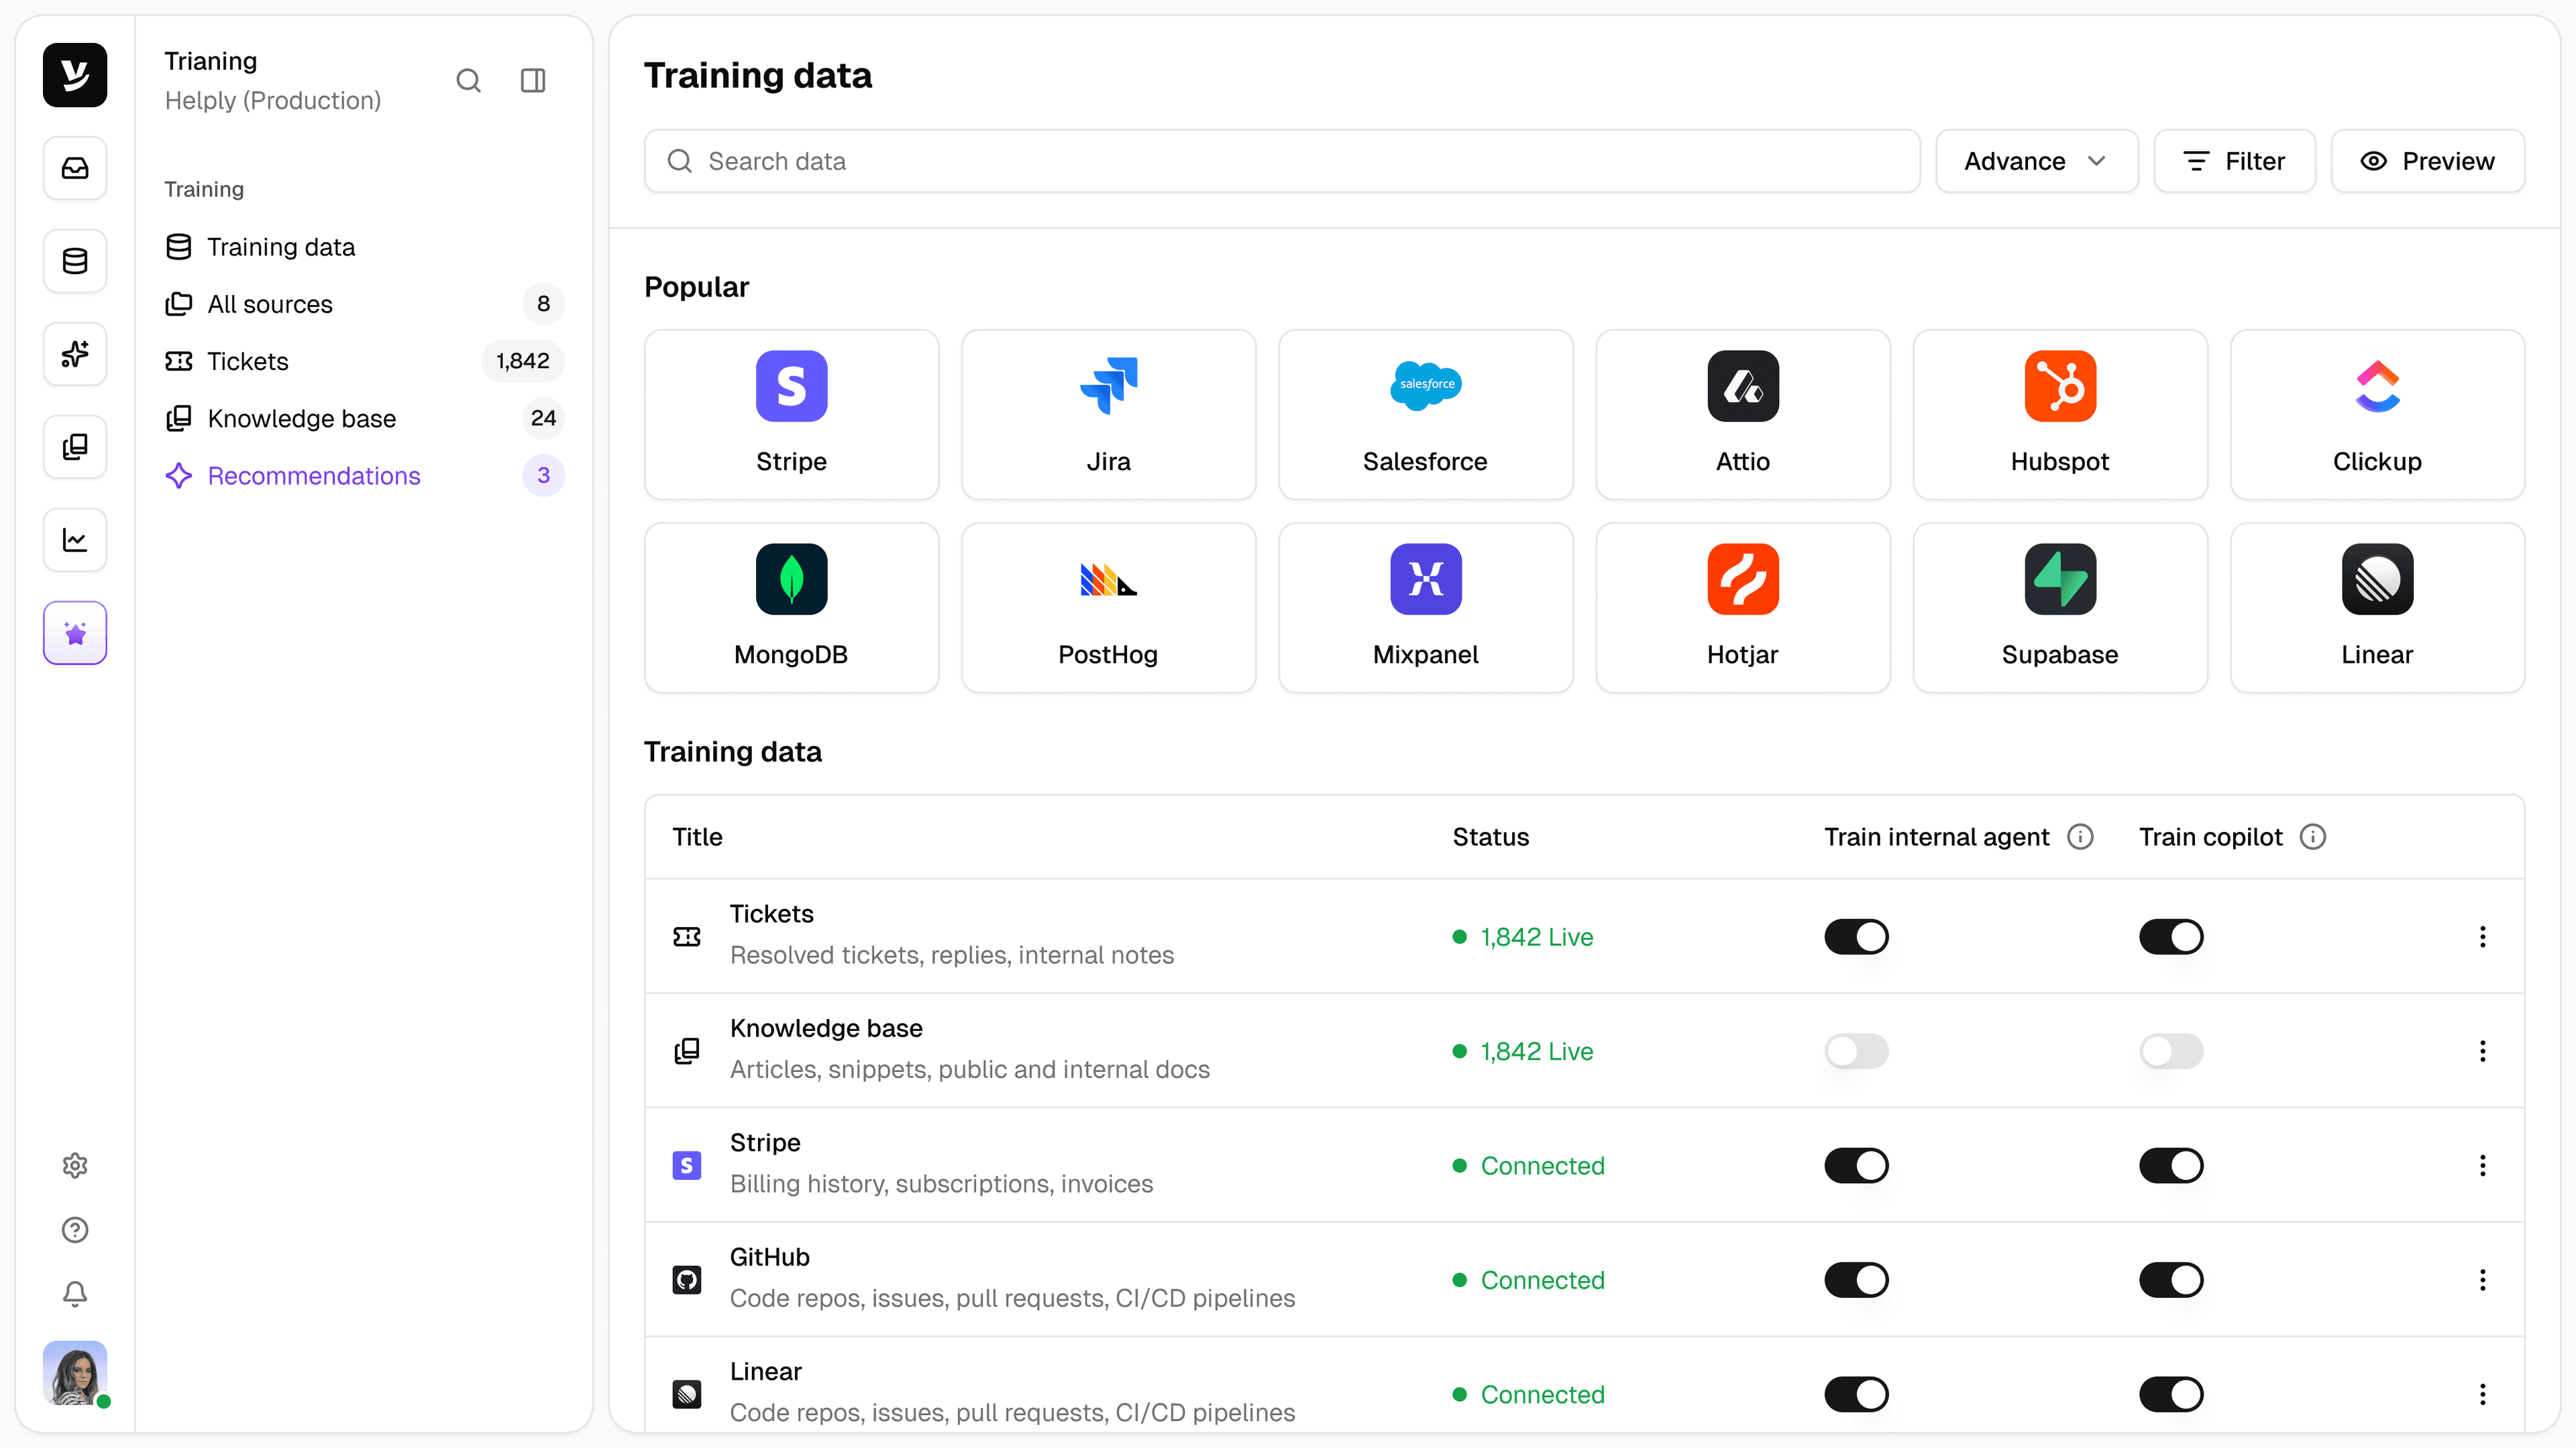Select the purple star training icon

point(75,633)
